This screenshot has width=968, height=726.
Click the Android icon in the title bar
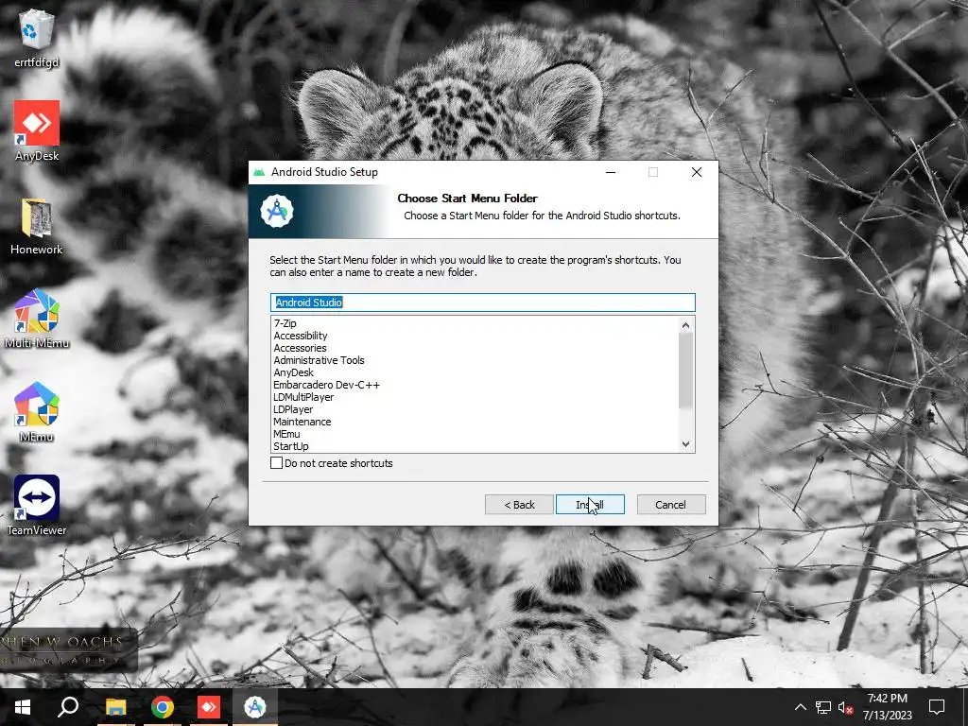(259, 172)
